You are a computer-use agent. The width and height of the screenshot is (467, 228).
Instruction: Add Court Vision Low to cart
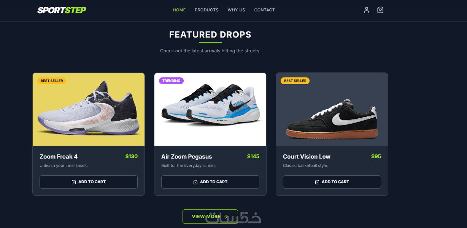click(x=332, y=182)
